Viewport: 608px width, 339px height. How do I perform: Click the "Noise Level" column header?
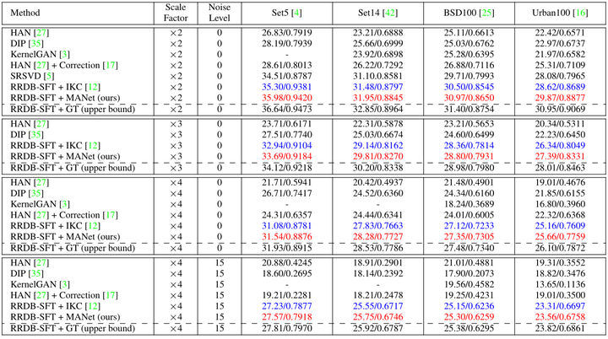point(220,13)
